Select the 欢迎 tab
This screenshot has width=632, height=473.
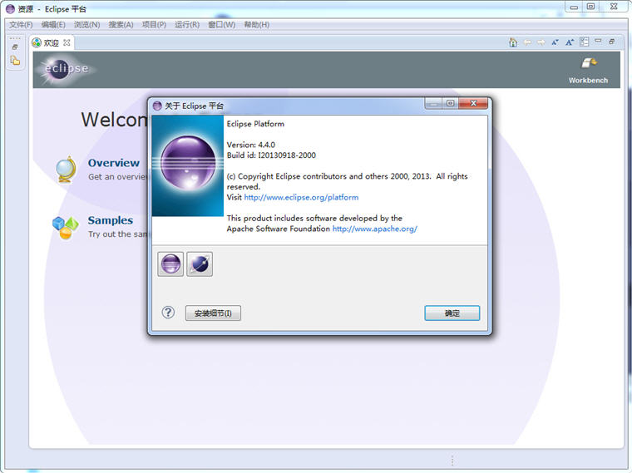(50, 42)
